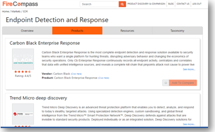Image resolution: width=215 pixels, height=132 pixels.
Task: Open the Blog link
Action: click(171, 4)
